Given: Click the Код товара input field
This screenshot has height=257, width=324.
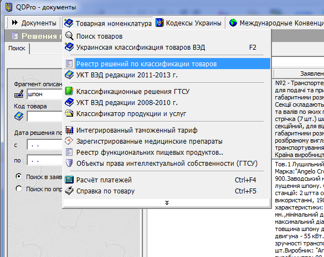Looking at the screenshot, I should pos(45,116).
